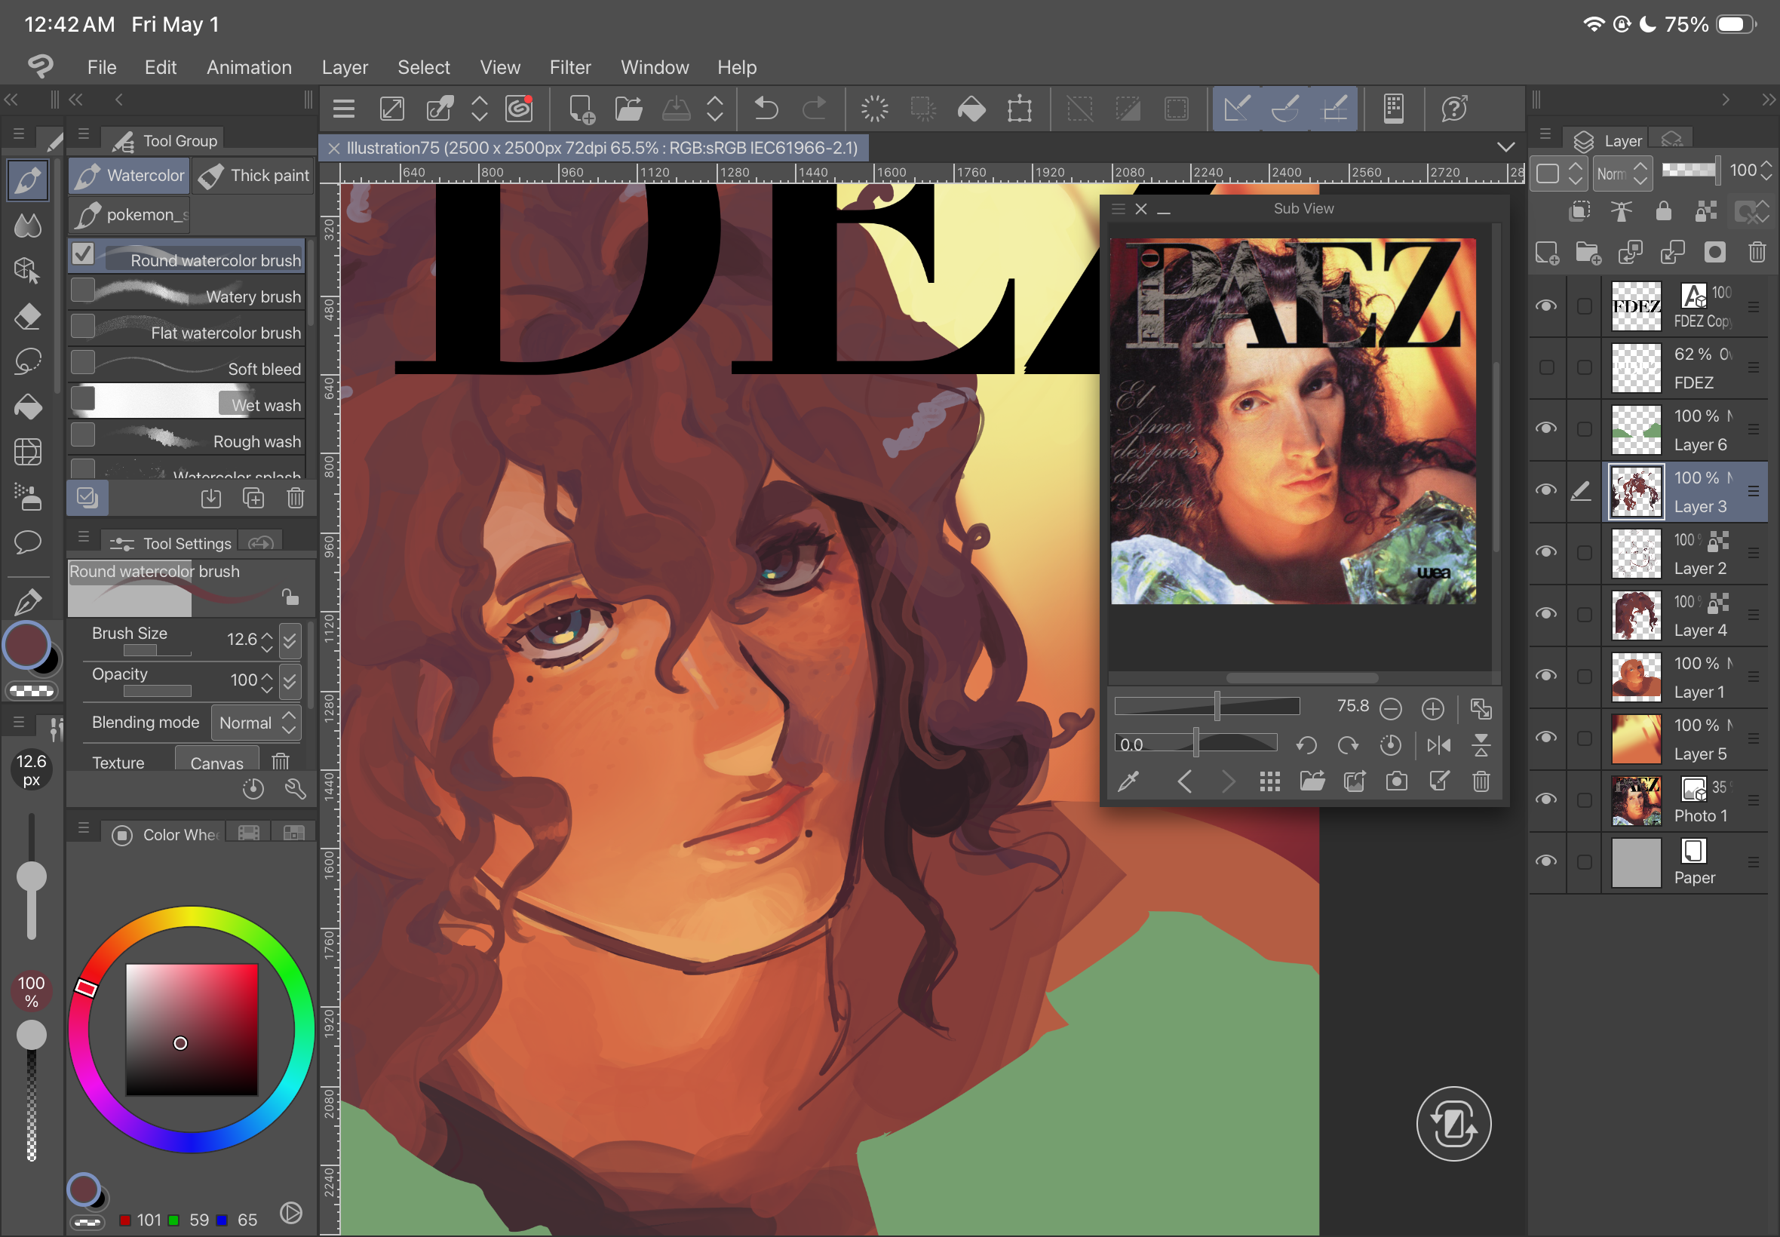The image size is (1780, 1237).
Task: Click New layer folder icon
Action: tap(1588, 253)
